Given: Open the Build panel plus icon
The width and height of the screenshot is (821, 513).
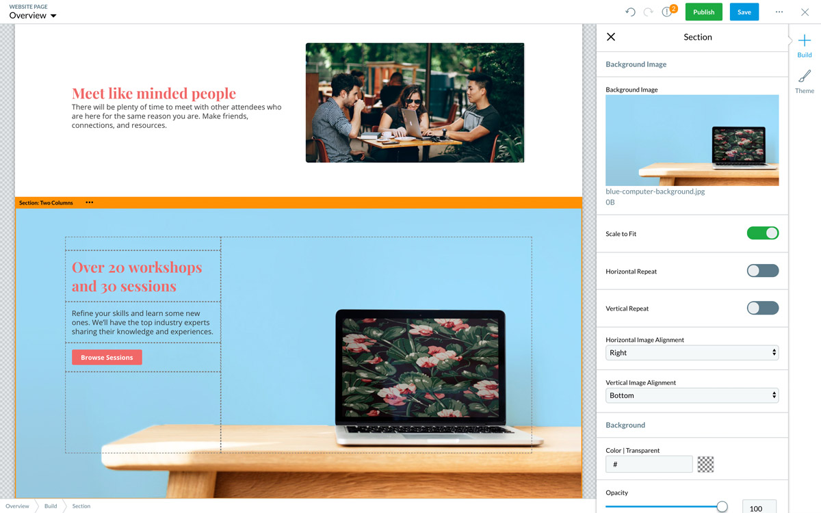Looking at the screenshot, I should (805, 41).
